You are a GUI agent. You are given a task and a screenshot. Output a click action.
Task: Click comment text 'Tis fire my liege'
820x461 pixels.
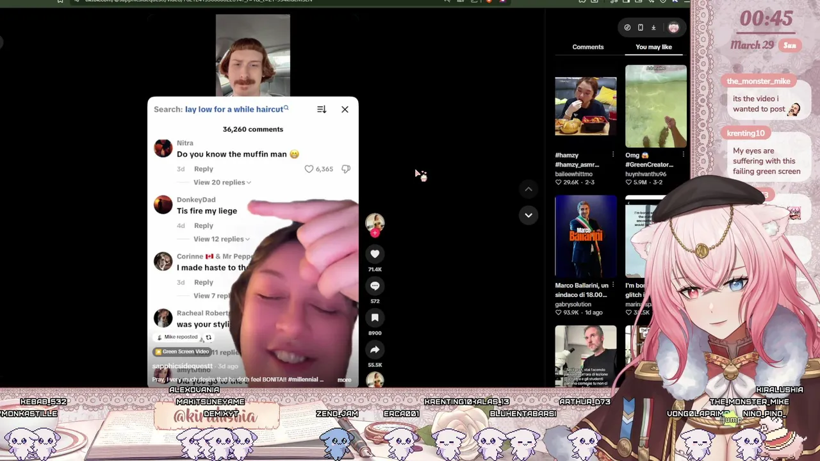point(207,211)
